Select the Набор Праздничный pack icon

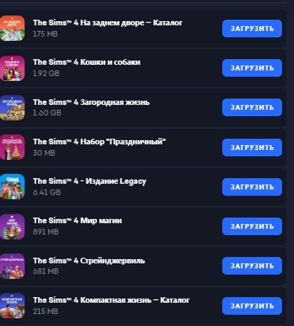click(12, 147)
